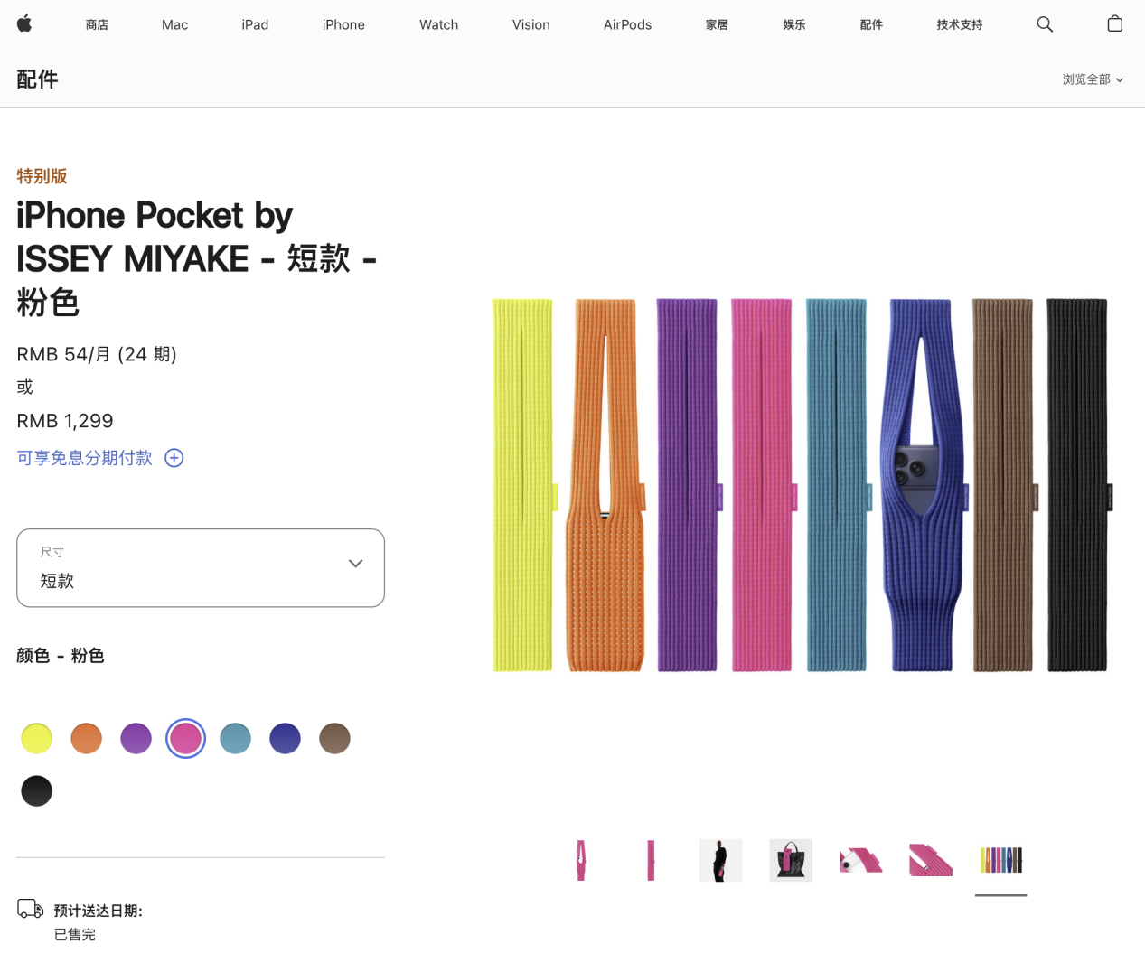Open the shopping bag icon
Image resolution: width=1145 pixels, height=953 pixels.
pyautogui.click(x=1114, y=24)
